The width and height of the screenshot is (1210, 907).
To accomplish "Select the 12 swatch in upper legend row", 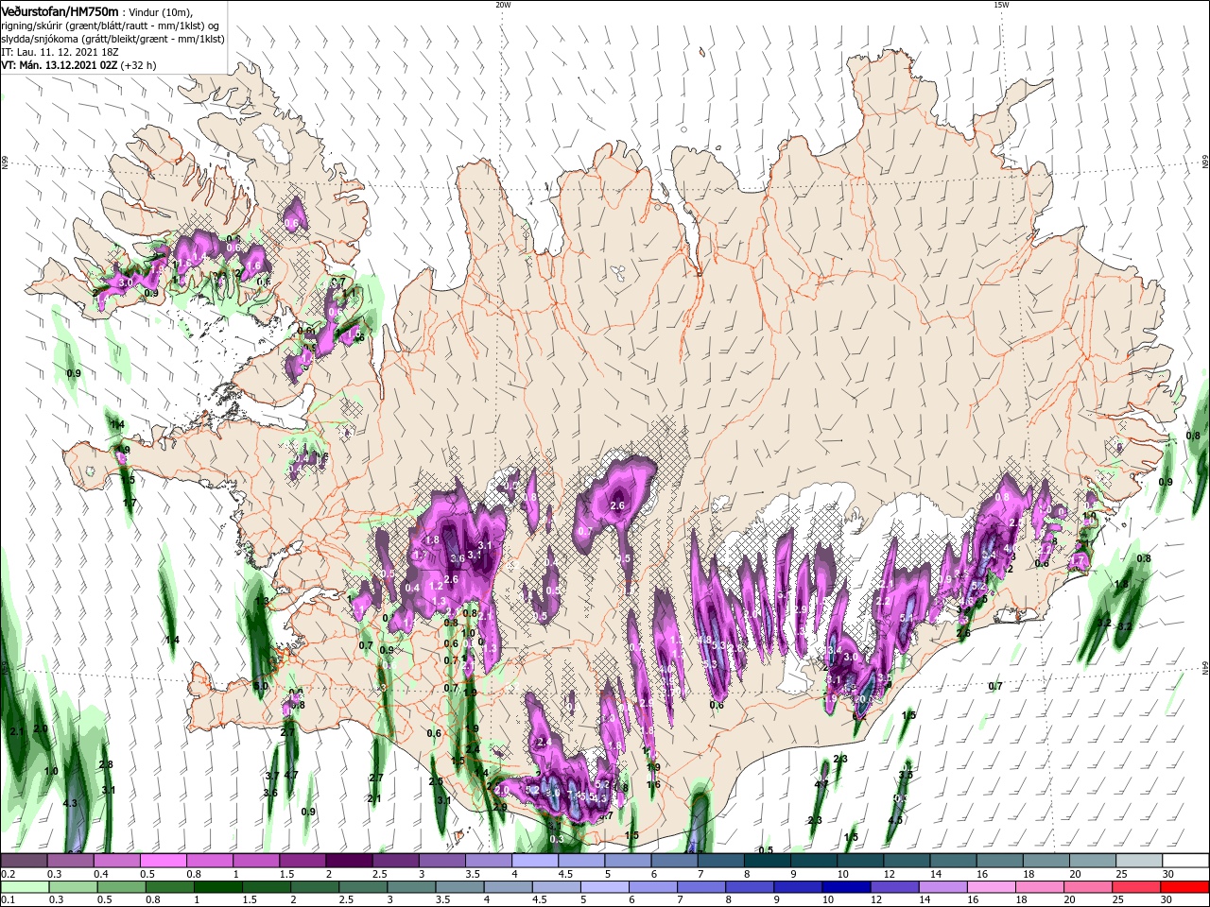I will coord(906,861).
